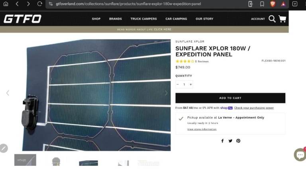Viewport: 306px width, 187px height.
Task: Click the browser reload icon
Action: click(39, 4)
